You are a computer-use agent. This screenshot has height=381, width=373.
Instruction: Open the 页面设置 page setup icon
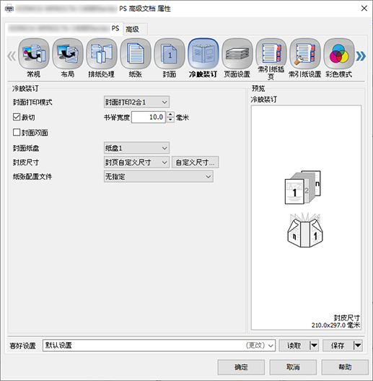tap(237, 53)
